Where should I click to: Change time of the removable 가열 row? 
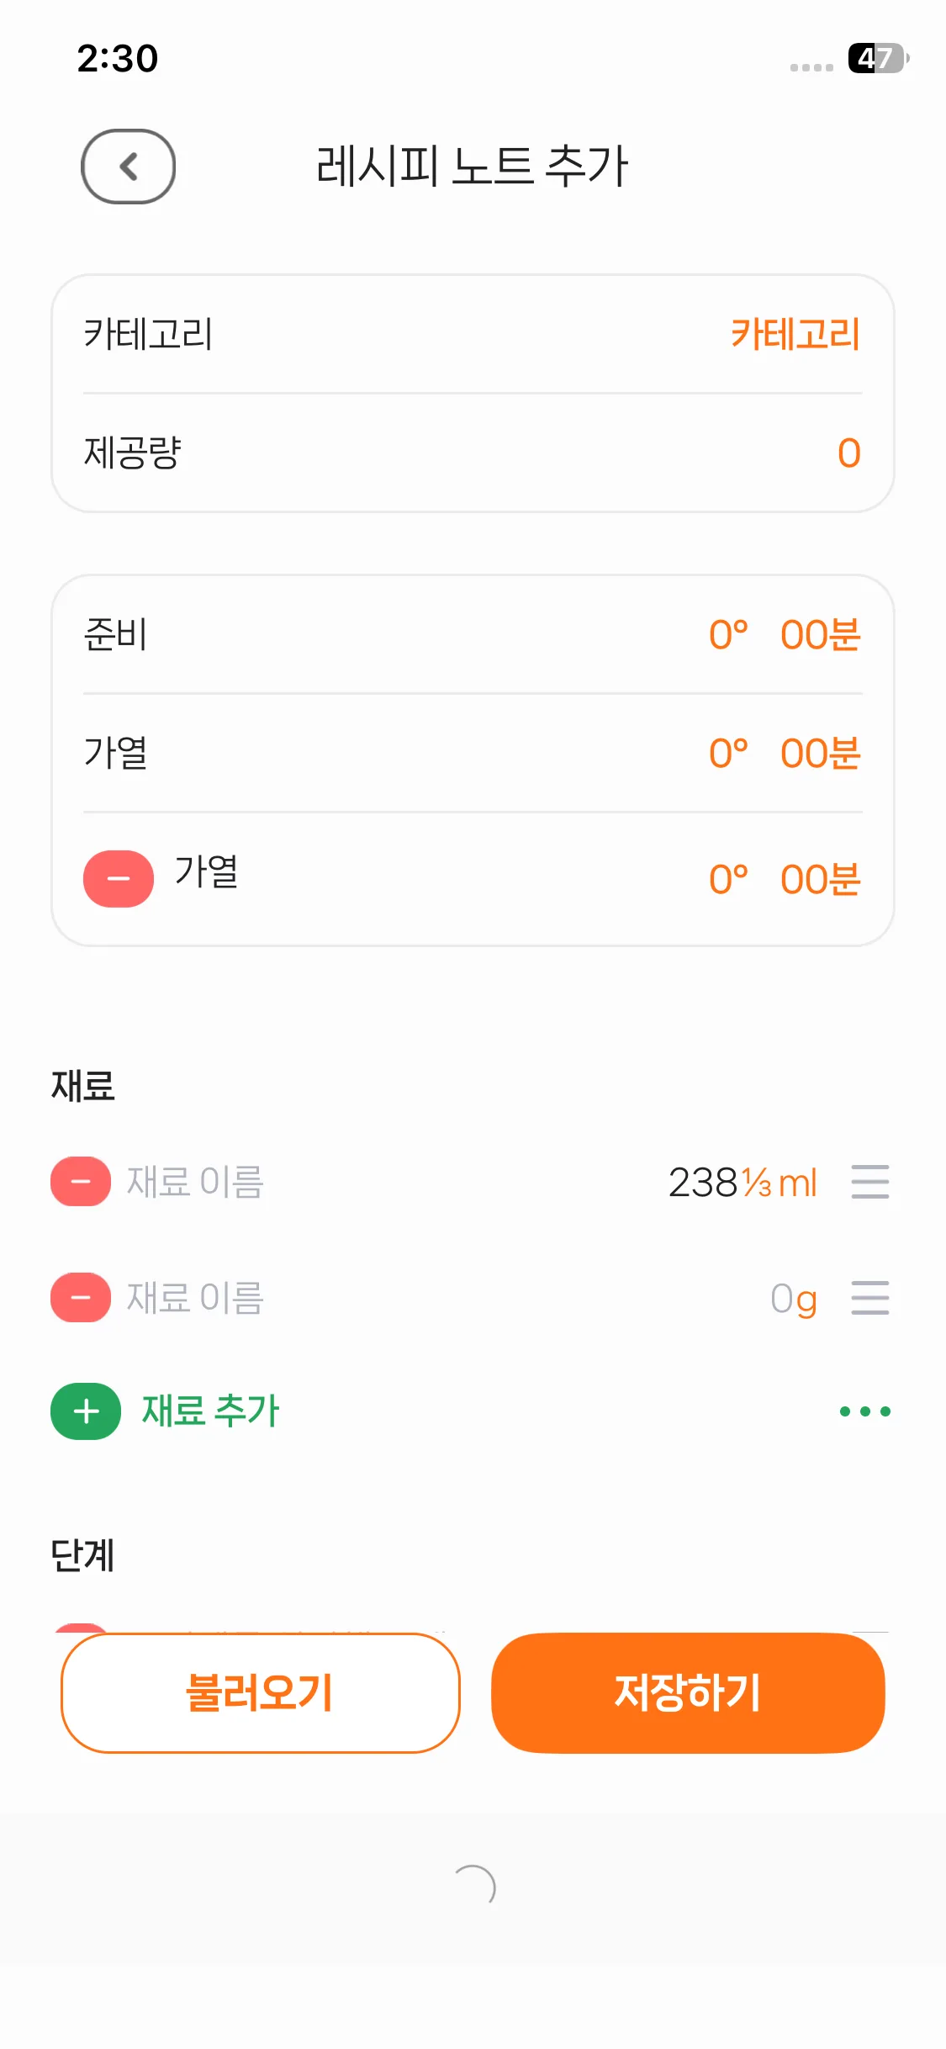click(784, 880)
